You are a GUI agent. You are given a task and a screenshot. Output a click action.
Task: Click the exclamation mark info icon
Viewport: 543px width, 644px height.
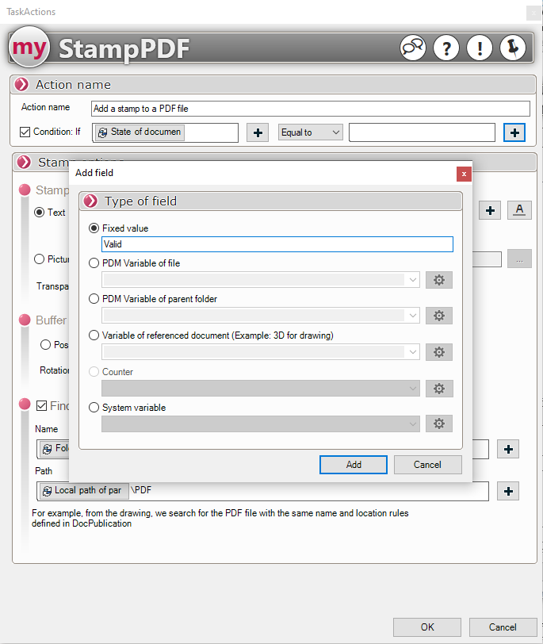point(480,48)
